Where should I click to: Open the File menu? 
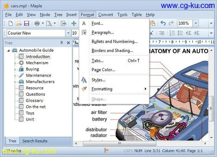(x=8, y=15)
